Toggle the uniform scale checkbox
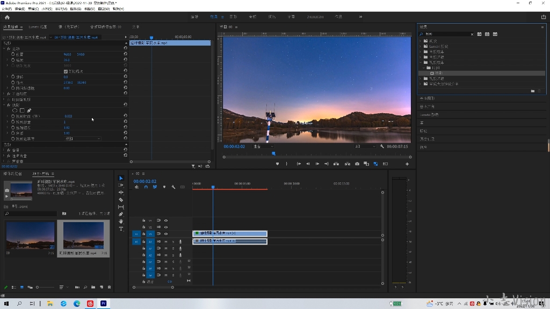 tap(66, 71)
